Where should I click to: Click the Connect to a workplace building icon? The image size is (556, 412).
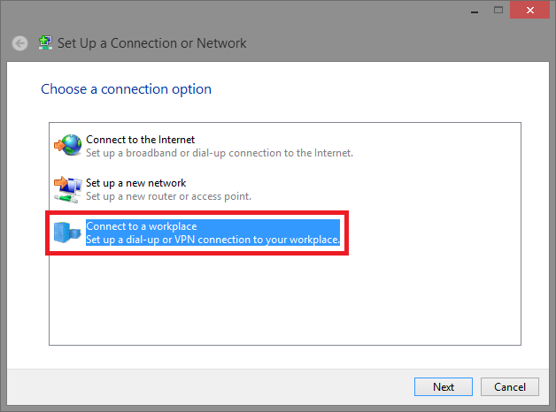[67, 233]
